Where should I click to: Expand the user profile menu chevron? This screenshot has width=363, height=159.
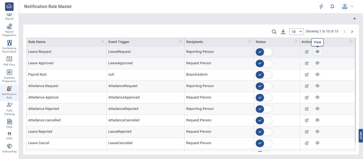pos(352,7)
